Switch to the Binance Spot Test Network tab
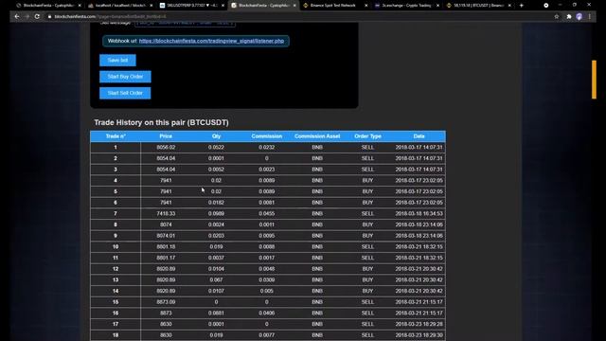606x341 pixels. [x=331, y=6]
